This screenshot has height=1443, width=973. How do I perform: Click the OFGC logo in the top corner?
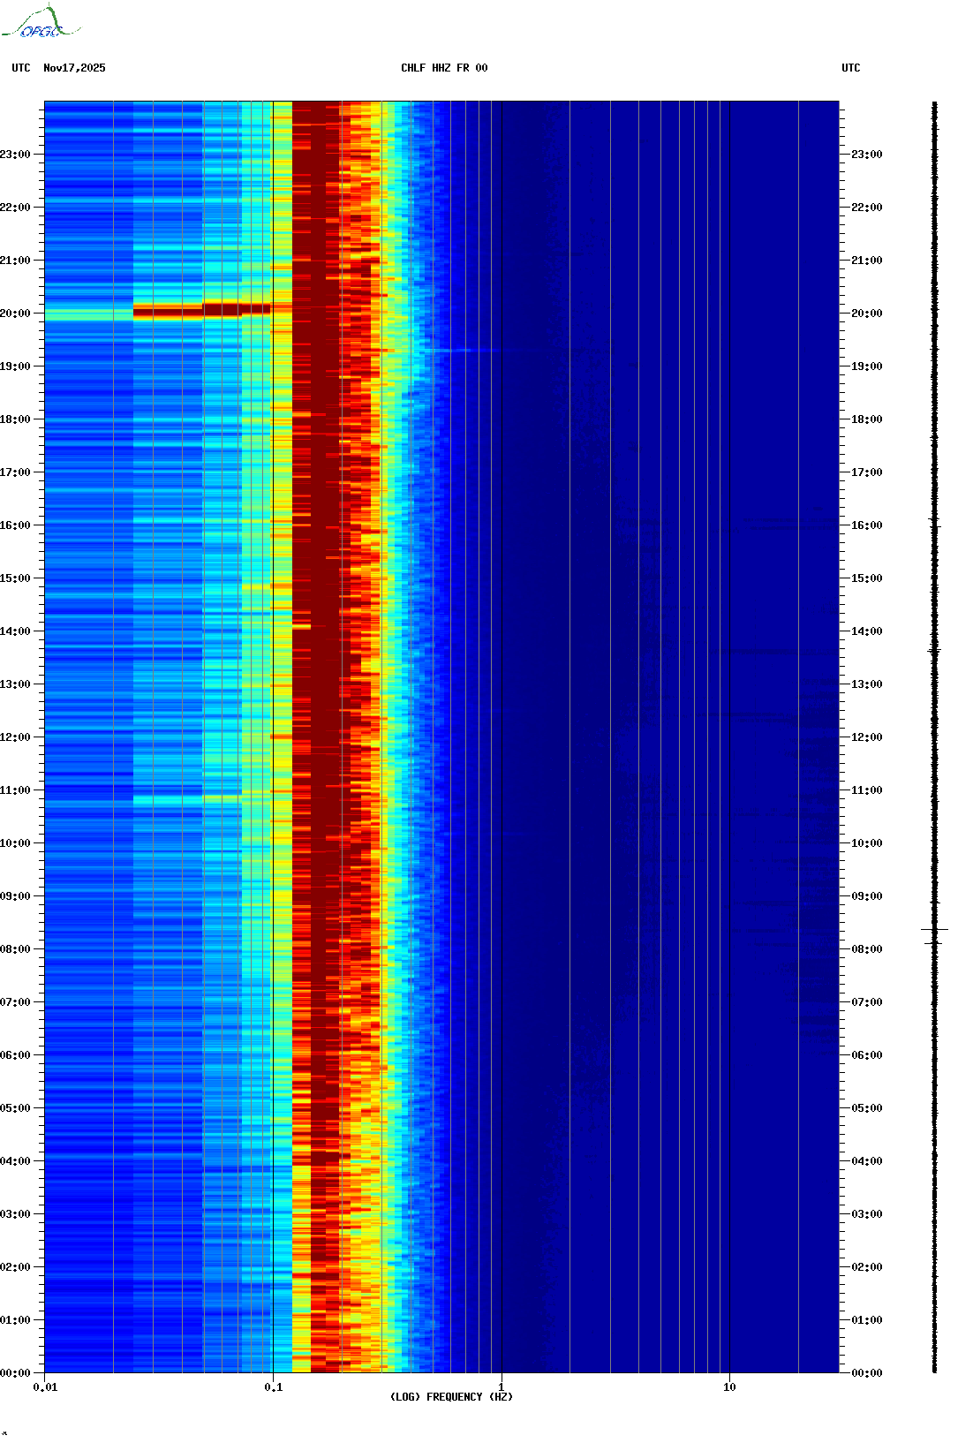pos(40,24)
